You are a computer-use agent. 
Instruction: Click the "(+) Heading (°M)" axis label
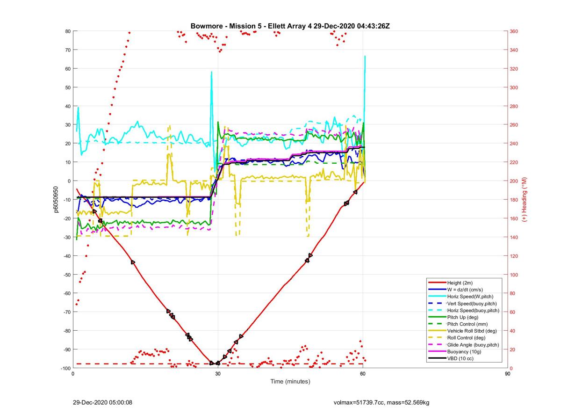pos(524,199)
